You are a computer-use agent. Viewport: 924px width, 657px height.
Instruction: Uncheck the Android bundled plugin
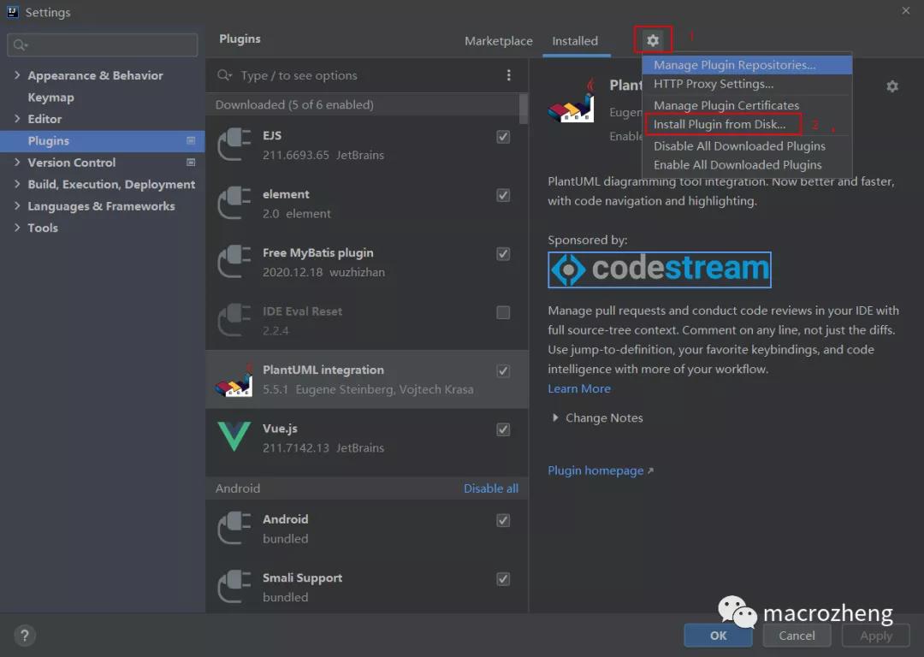tap(503, 520)
